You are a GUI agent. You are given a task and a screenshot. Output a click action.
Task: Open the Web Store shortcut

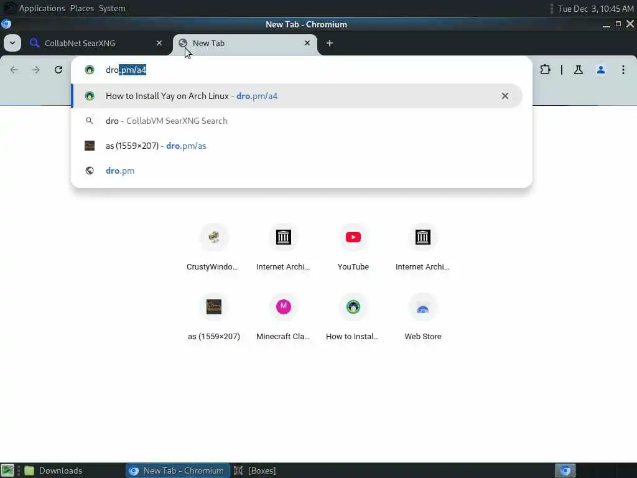pos(422,318)
